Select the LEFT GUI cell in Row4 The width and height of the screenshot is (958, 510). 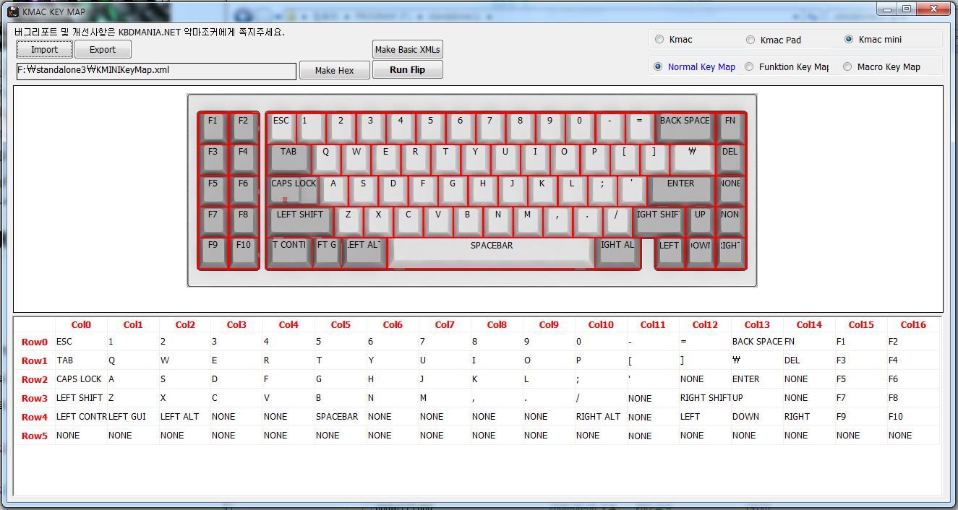tap(133, 417)
